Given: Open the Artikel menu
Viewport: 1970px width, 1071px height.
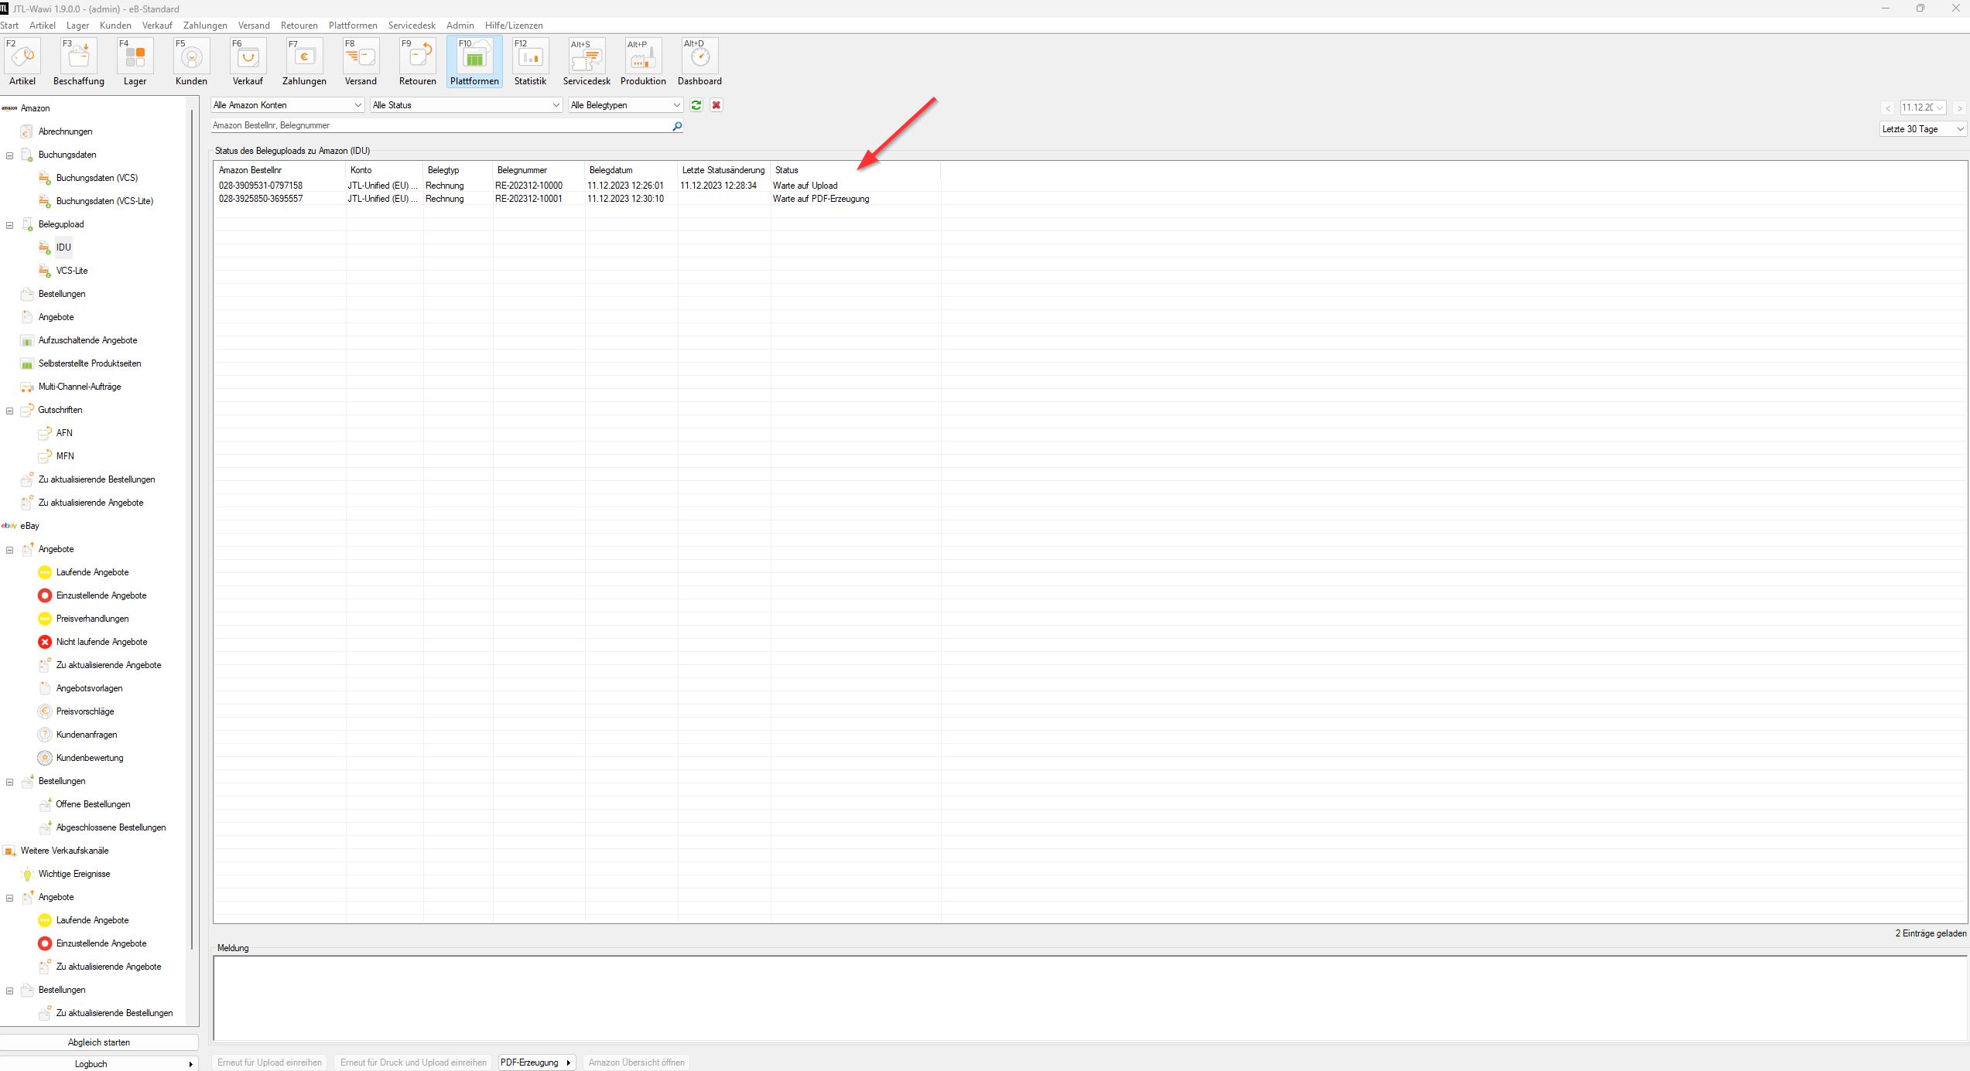Looking at the screenshot, I should pyautogui.click(x=43, y=26).
